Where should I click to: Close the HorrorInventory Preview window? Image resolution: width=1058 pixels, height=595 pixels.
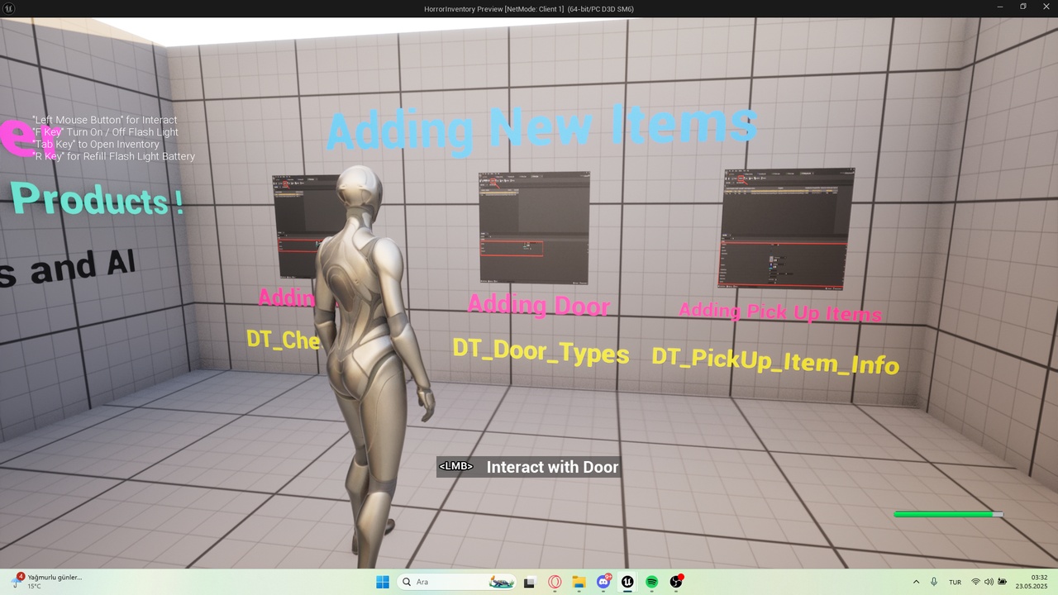1046,7
